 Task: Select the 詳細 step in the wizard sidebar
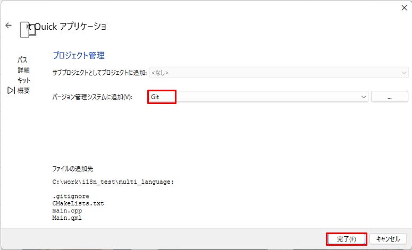(23, 70)
